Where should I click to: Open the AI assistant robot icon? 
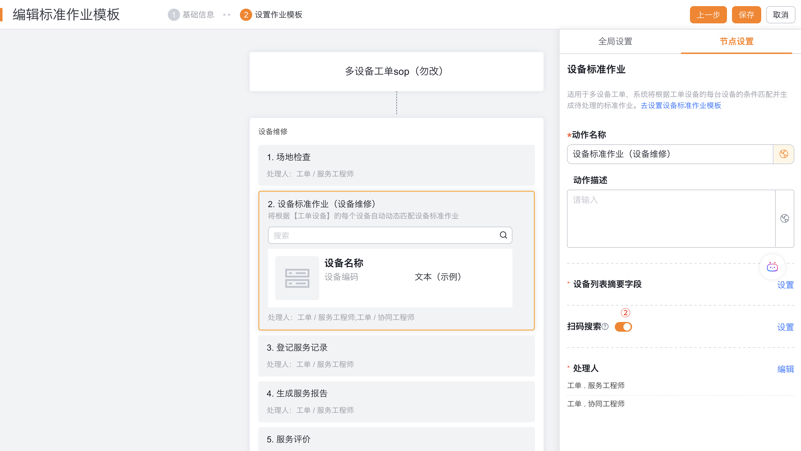[772, 267]
